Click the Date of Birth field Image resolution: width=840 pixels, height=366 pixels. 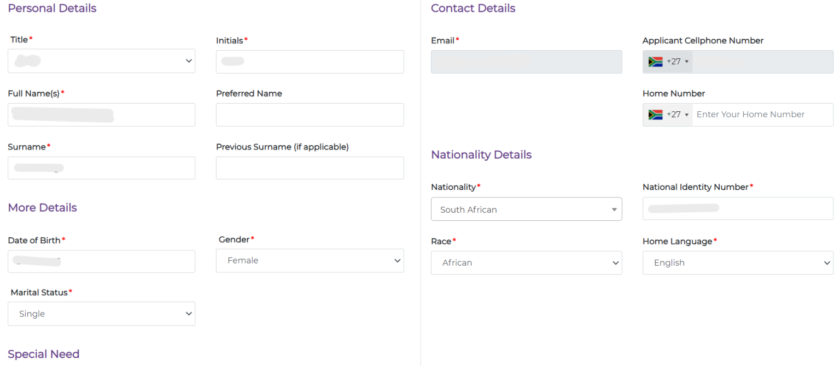(101, 261)
